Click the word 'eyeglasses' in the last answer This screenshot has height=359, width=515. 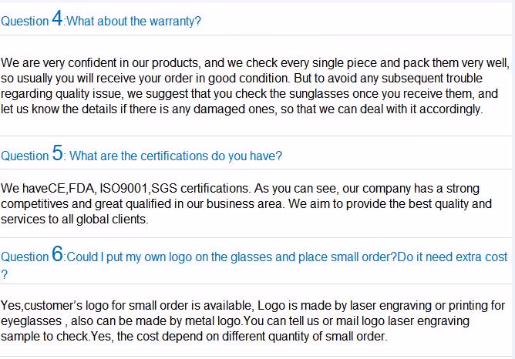[31, 321]
